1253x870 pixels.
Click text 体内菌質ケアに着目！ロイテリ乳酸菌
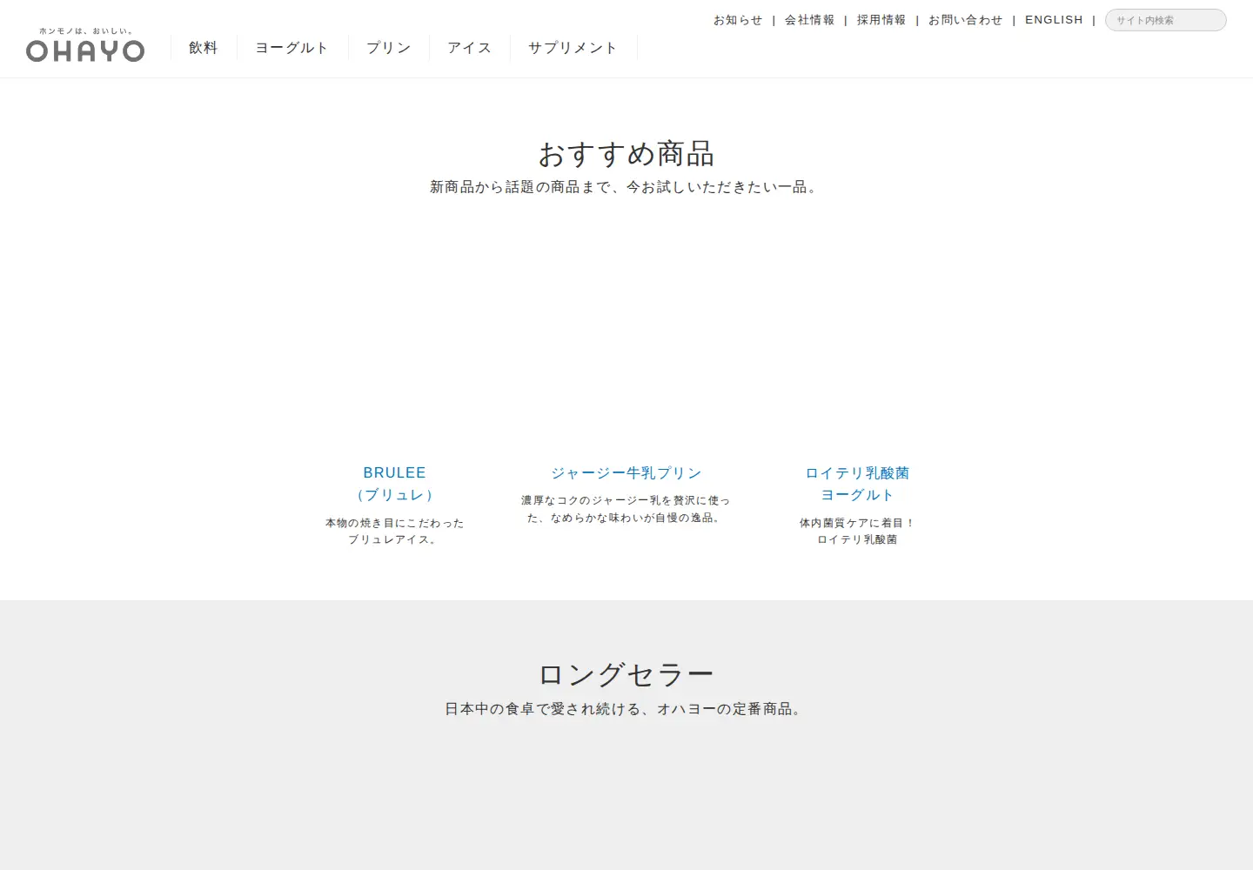pyautogui.click(x=857, y=532)
